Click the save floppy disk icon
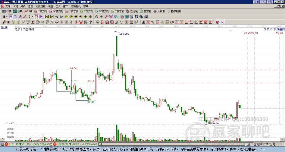285x152 pixels. pos(136,17)
